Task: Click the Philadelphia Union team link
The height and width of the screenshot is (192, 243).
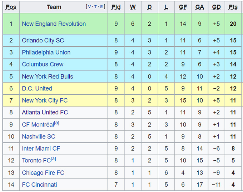Action: tap(46, 52)
